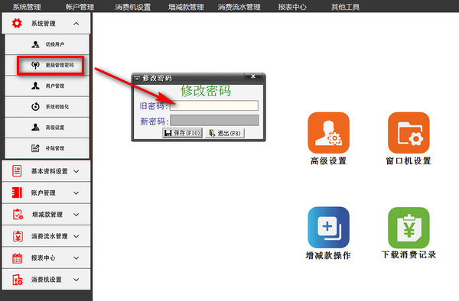Collapse the 系统管理 sidebar section chevron

pyautogui.click(x=76, y=24)
